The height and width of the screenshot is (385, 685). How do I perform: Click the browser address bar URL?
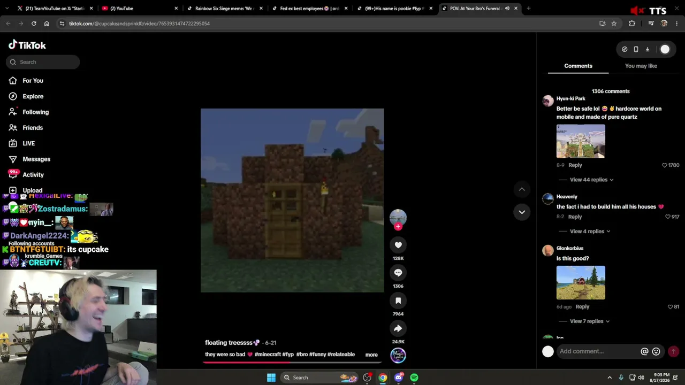pos(139,24)
